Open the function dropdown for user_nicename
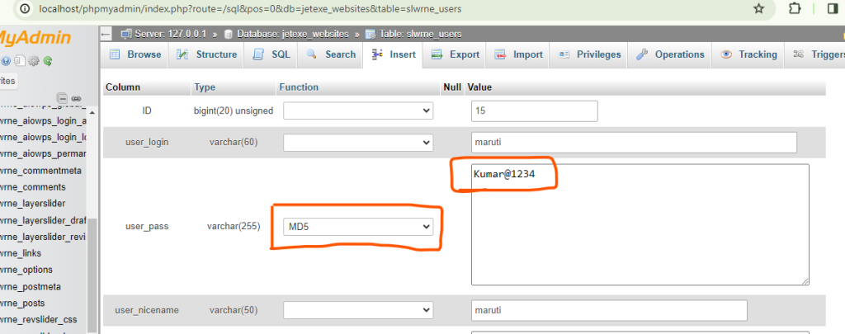The image size is (845, 334). [x=358, y=310]
